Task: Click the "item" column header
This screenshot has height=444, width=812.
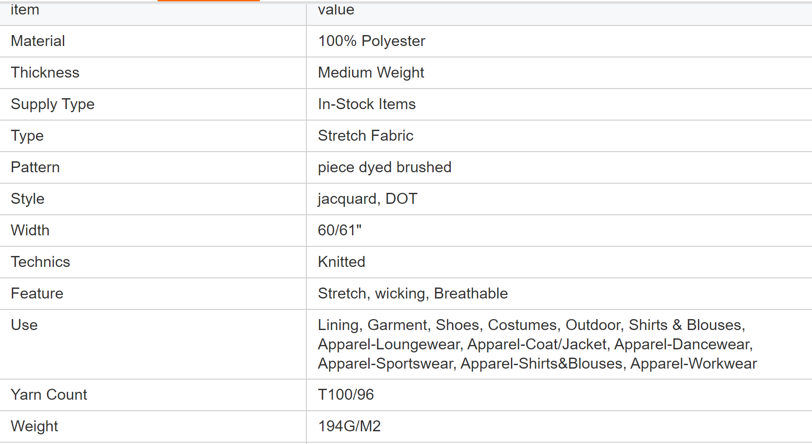Action: (x=25, y=10)
